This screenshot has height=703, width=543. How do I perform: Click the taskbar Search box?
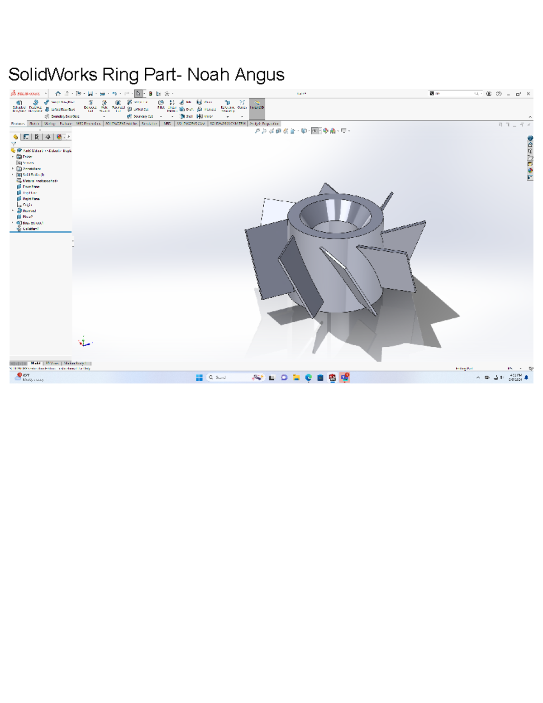235,378
